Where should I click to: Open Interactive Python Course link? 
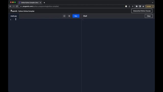click(142, 11)
